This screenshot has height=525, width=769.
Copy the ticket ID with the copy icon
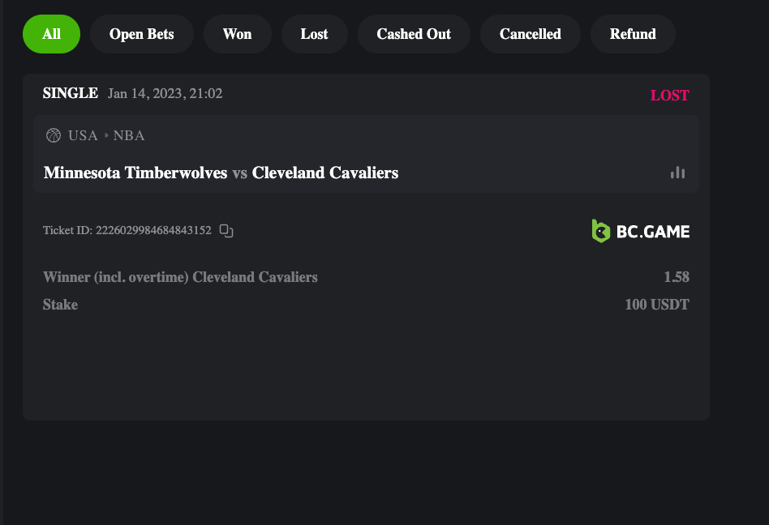coord(226,231)
